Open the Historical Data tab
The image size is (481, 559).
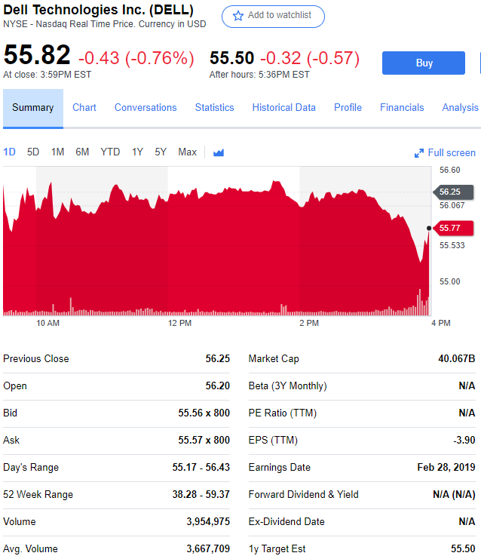click(x=283, y=108)
